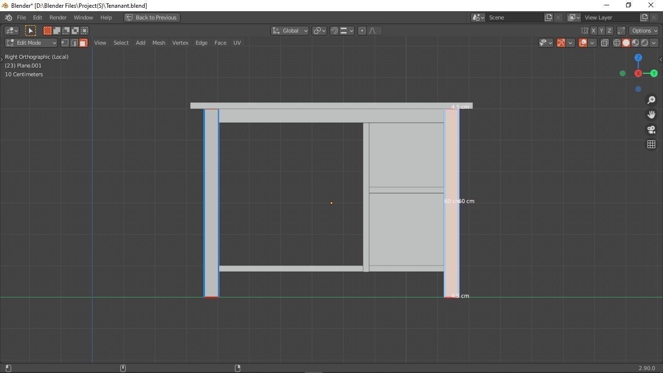Open the editor type dropdown
The width and height of the screenshot is (663, 373).
[x=12, y=31]
